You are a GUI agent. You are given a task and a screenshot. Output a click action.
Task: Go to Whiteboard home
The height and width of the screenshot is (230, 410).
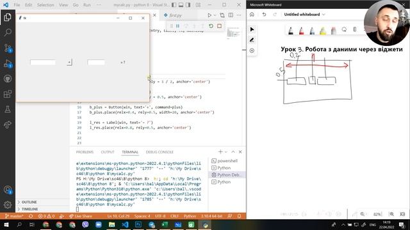tap(252, 14)
